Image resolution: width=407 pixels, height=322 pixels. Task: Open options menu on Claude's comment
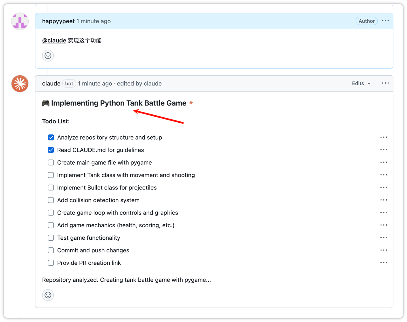point(385,83)
